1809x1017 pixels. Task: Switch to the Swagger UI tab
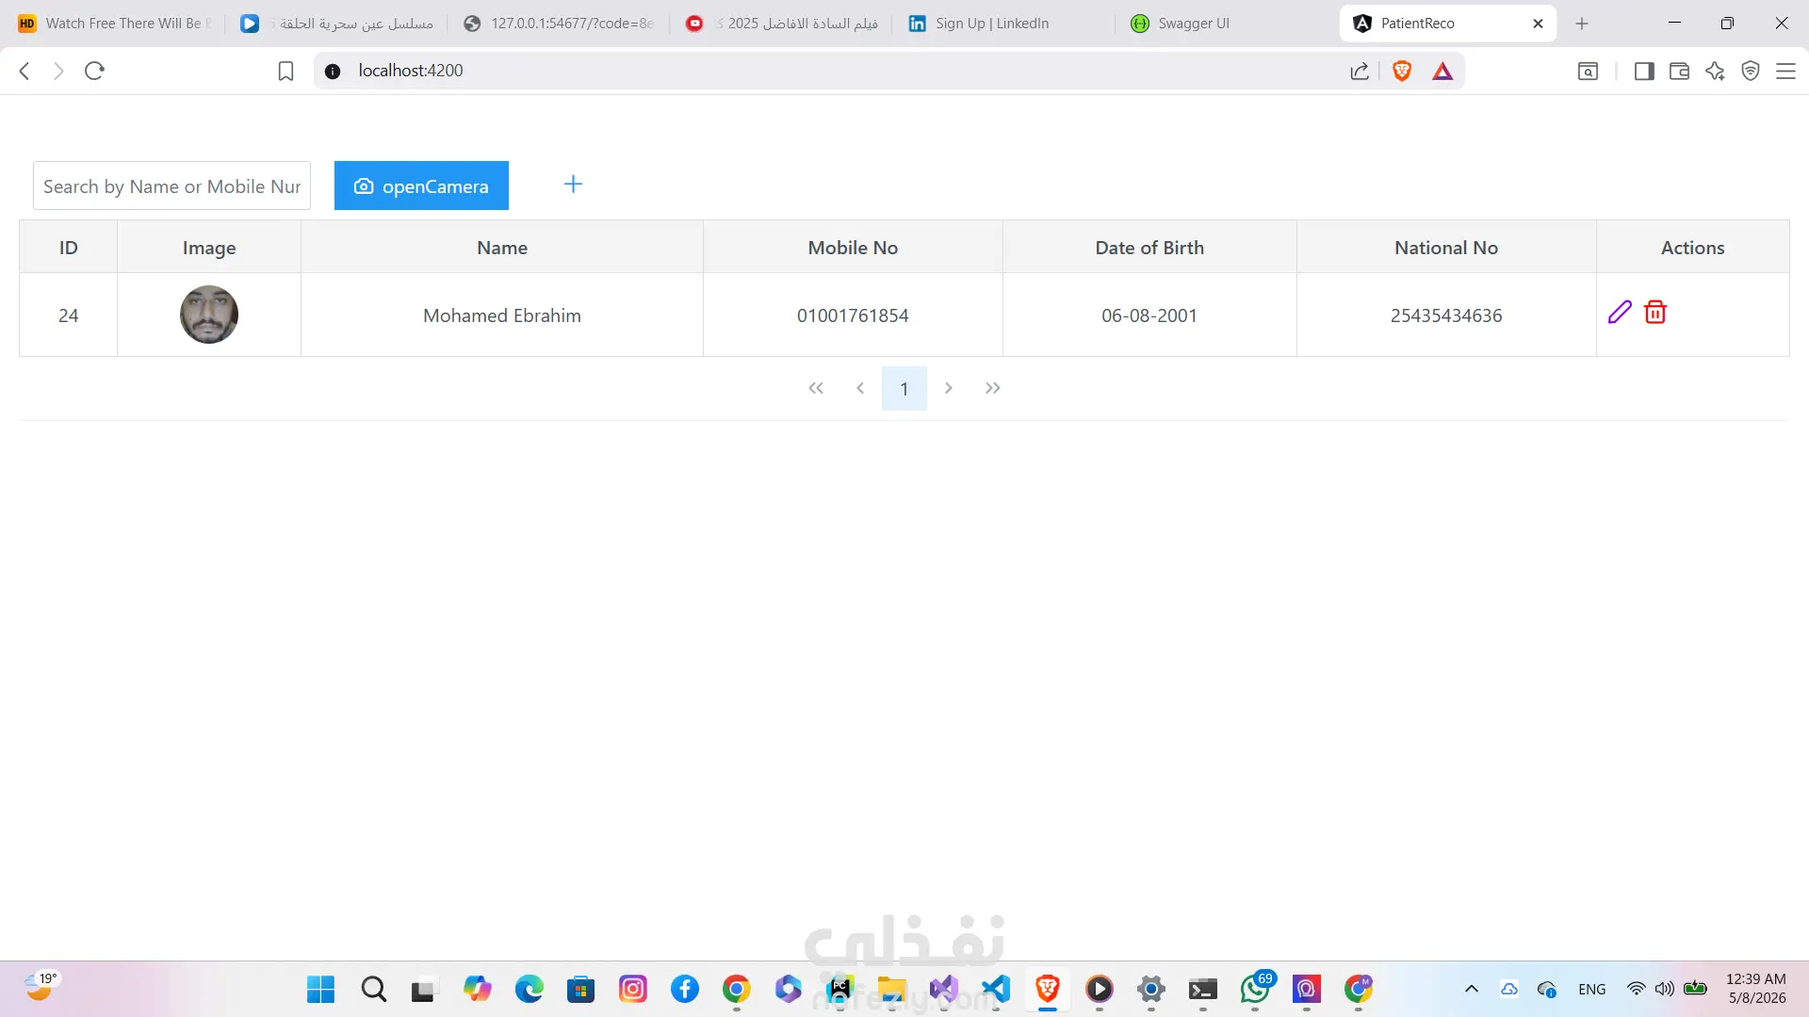(x=1225, y=24)
